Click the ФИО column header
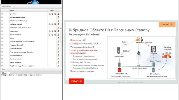The height and width of the screenshot is (100, 179). pyautogui.click(x=29, y=11)
